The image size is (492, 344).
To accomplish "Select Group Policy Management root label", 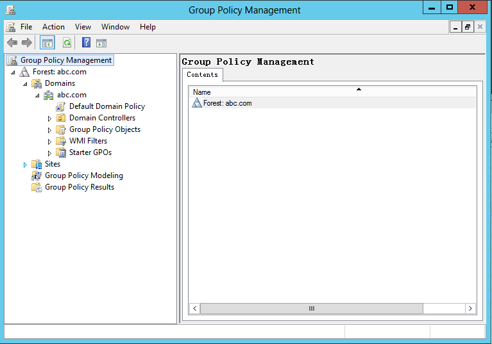I will [x=66, y=60].
